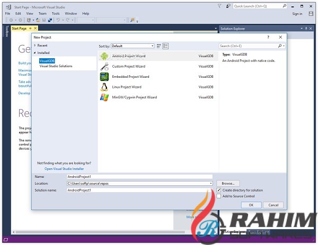Viewport: 318px width, 245px height.
Task: Click the OK button
Action: click(x=251, y=205)
